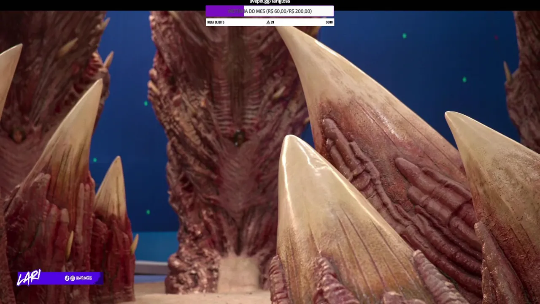Click the @larigloss handle text
Image resolution: width=540 pixels, height=304 pixels.
point(84,278)
